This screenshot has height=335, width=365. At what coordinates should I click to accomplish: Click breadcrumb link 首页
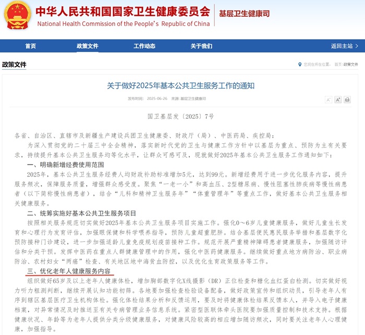click(338, 65)
